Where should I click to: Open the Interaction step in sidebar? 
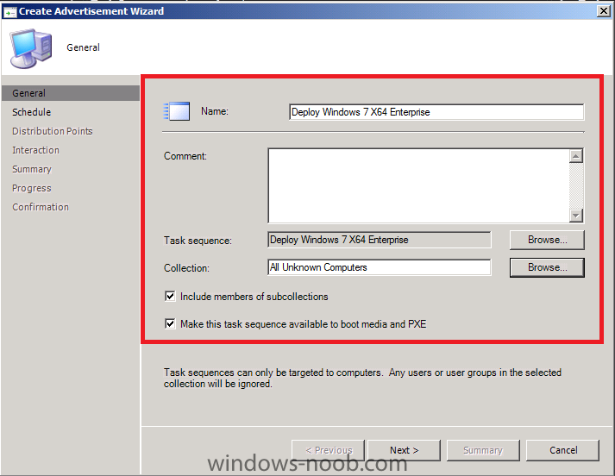click(x=35, y=150)
